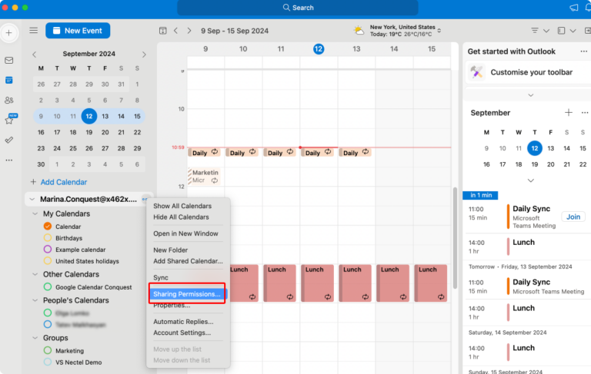591x374 pixels.
Task: Click the Search field in title bar
Action: coord(298,8)
